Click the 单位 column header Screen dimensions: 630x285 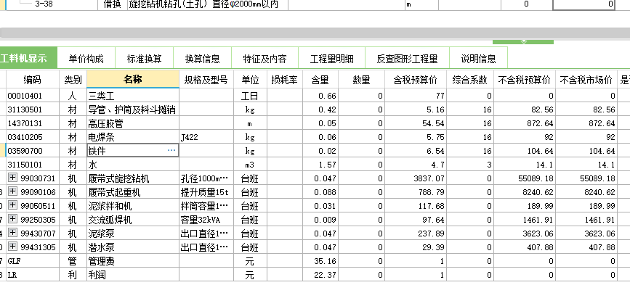point(250,80)
